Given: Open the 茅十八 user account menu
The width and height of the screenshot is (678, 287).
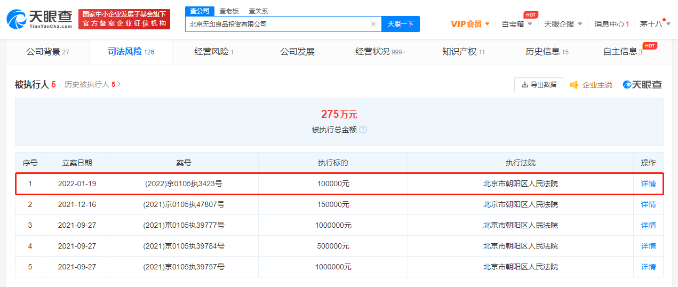Looking at the screenshot, I should [x=653, y=24].
